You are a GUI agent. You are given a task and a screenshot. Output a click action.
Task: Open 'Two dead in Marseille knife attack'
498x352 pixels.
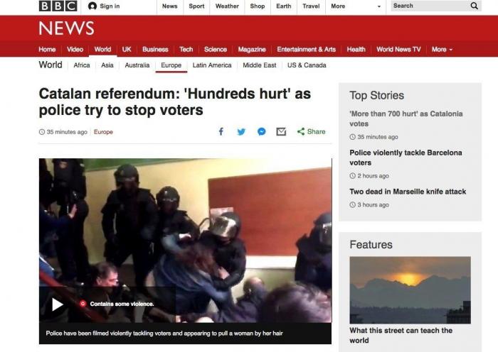(408, 192)
